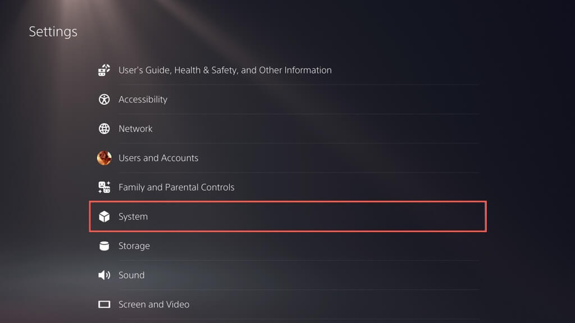
Task: Click the System cube icon
Action: tap(104, 216)
